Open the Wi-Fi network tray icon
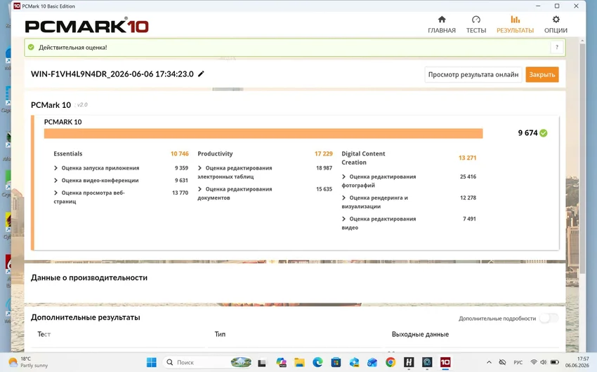597x372 pixels. pos(534,362)
